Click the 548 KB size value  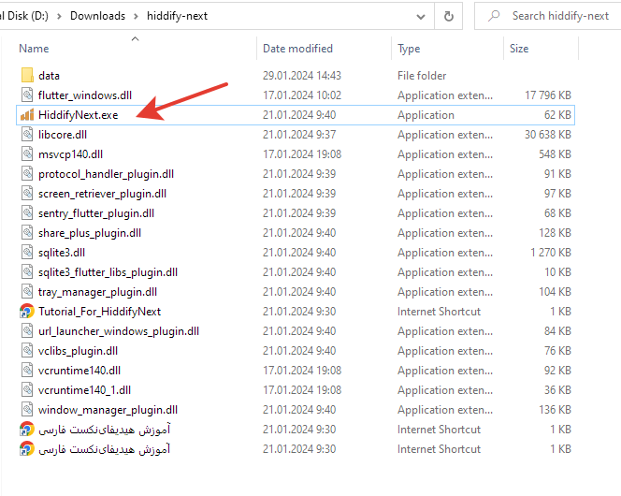click(x=555, y=154)
